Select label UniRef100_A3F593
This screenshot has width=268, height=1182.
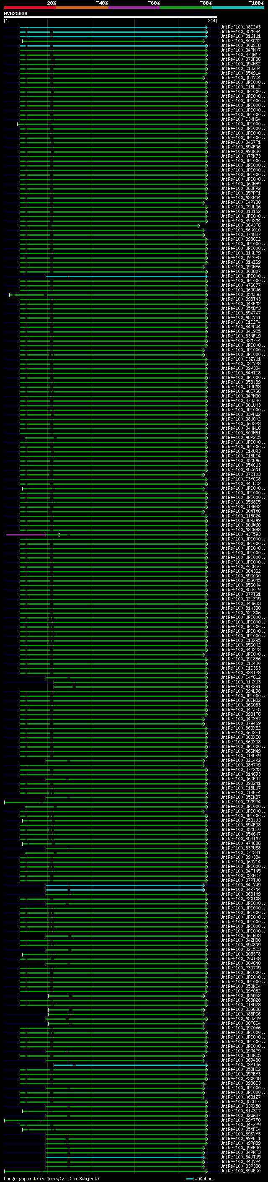tap(240, 535)
